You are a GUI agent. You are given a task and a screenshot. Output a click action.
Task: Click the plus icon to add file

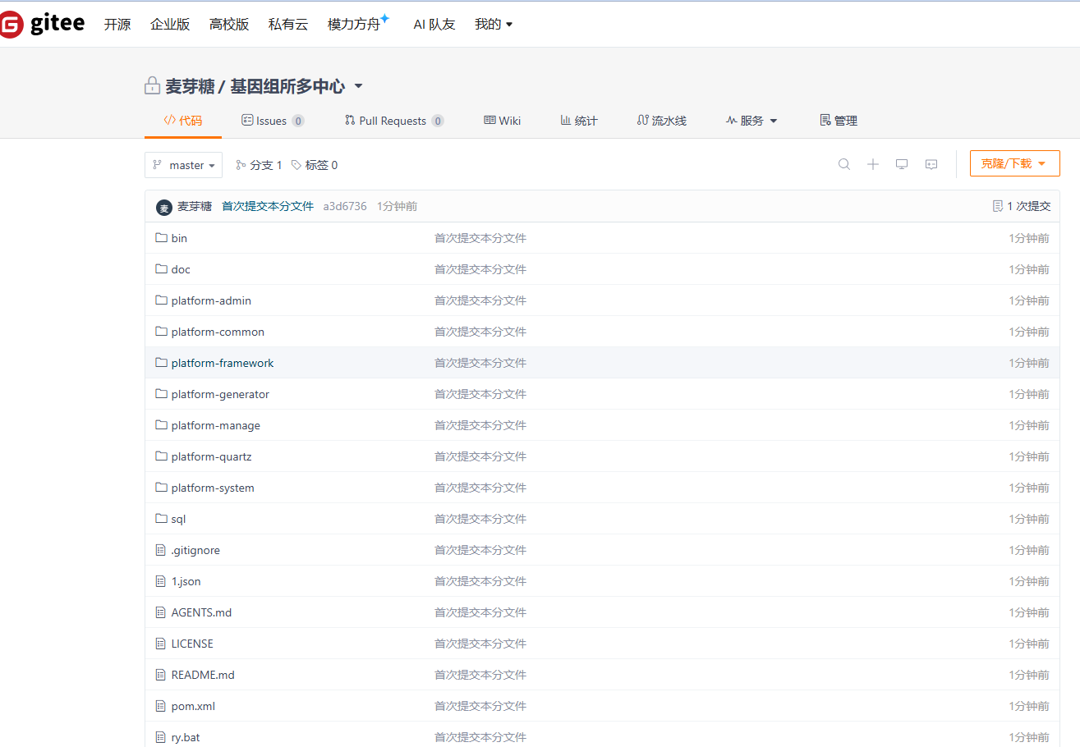click(x=873, y=164)
